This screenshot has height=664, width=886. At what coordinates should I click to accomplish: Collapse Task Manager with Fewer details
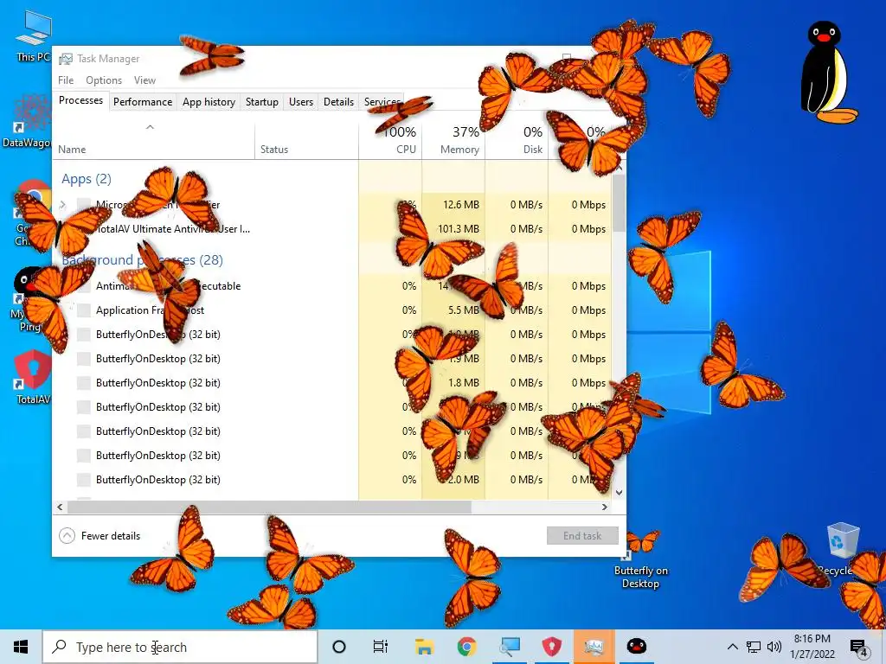(100, 536)
